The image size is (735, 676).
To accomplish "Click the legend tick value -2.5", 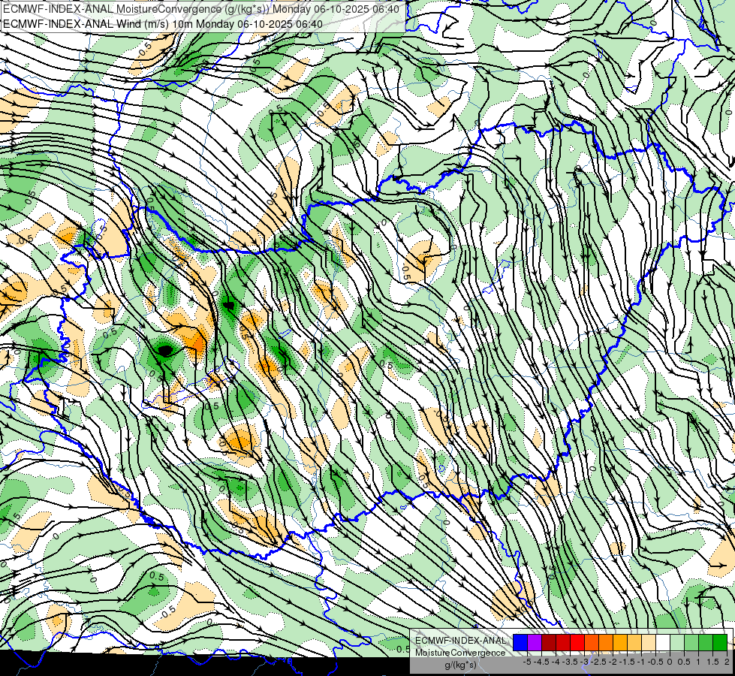I will [x=598, y=662].
